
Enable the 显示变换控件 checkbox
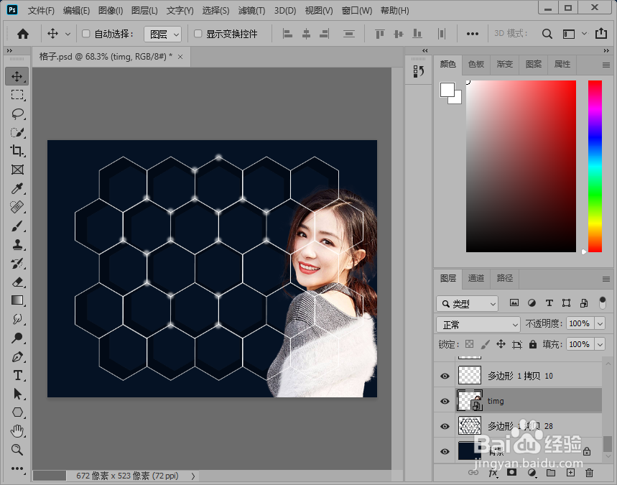click(198, 34)
